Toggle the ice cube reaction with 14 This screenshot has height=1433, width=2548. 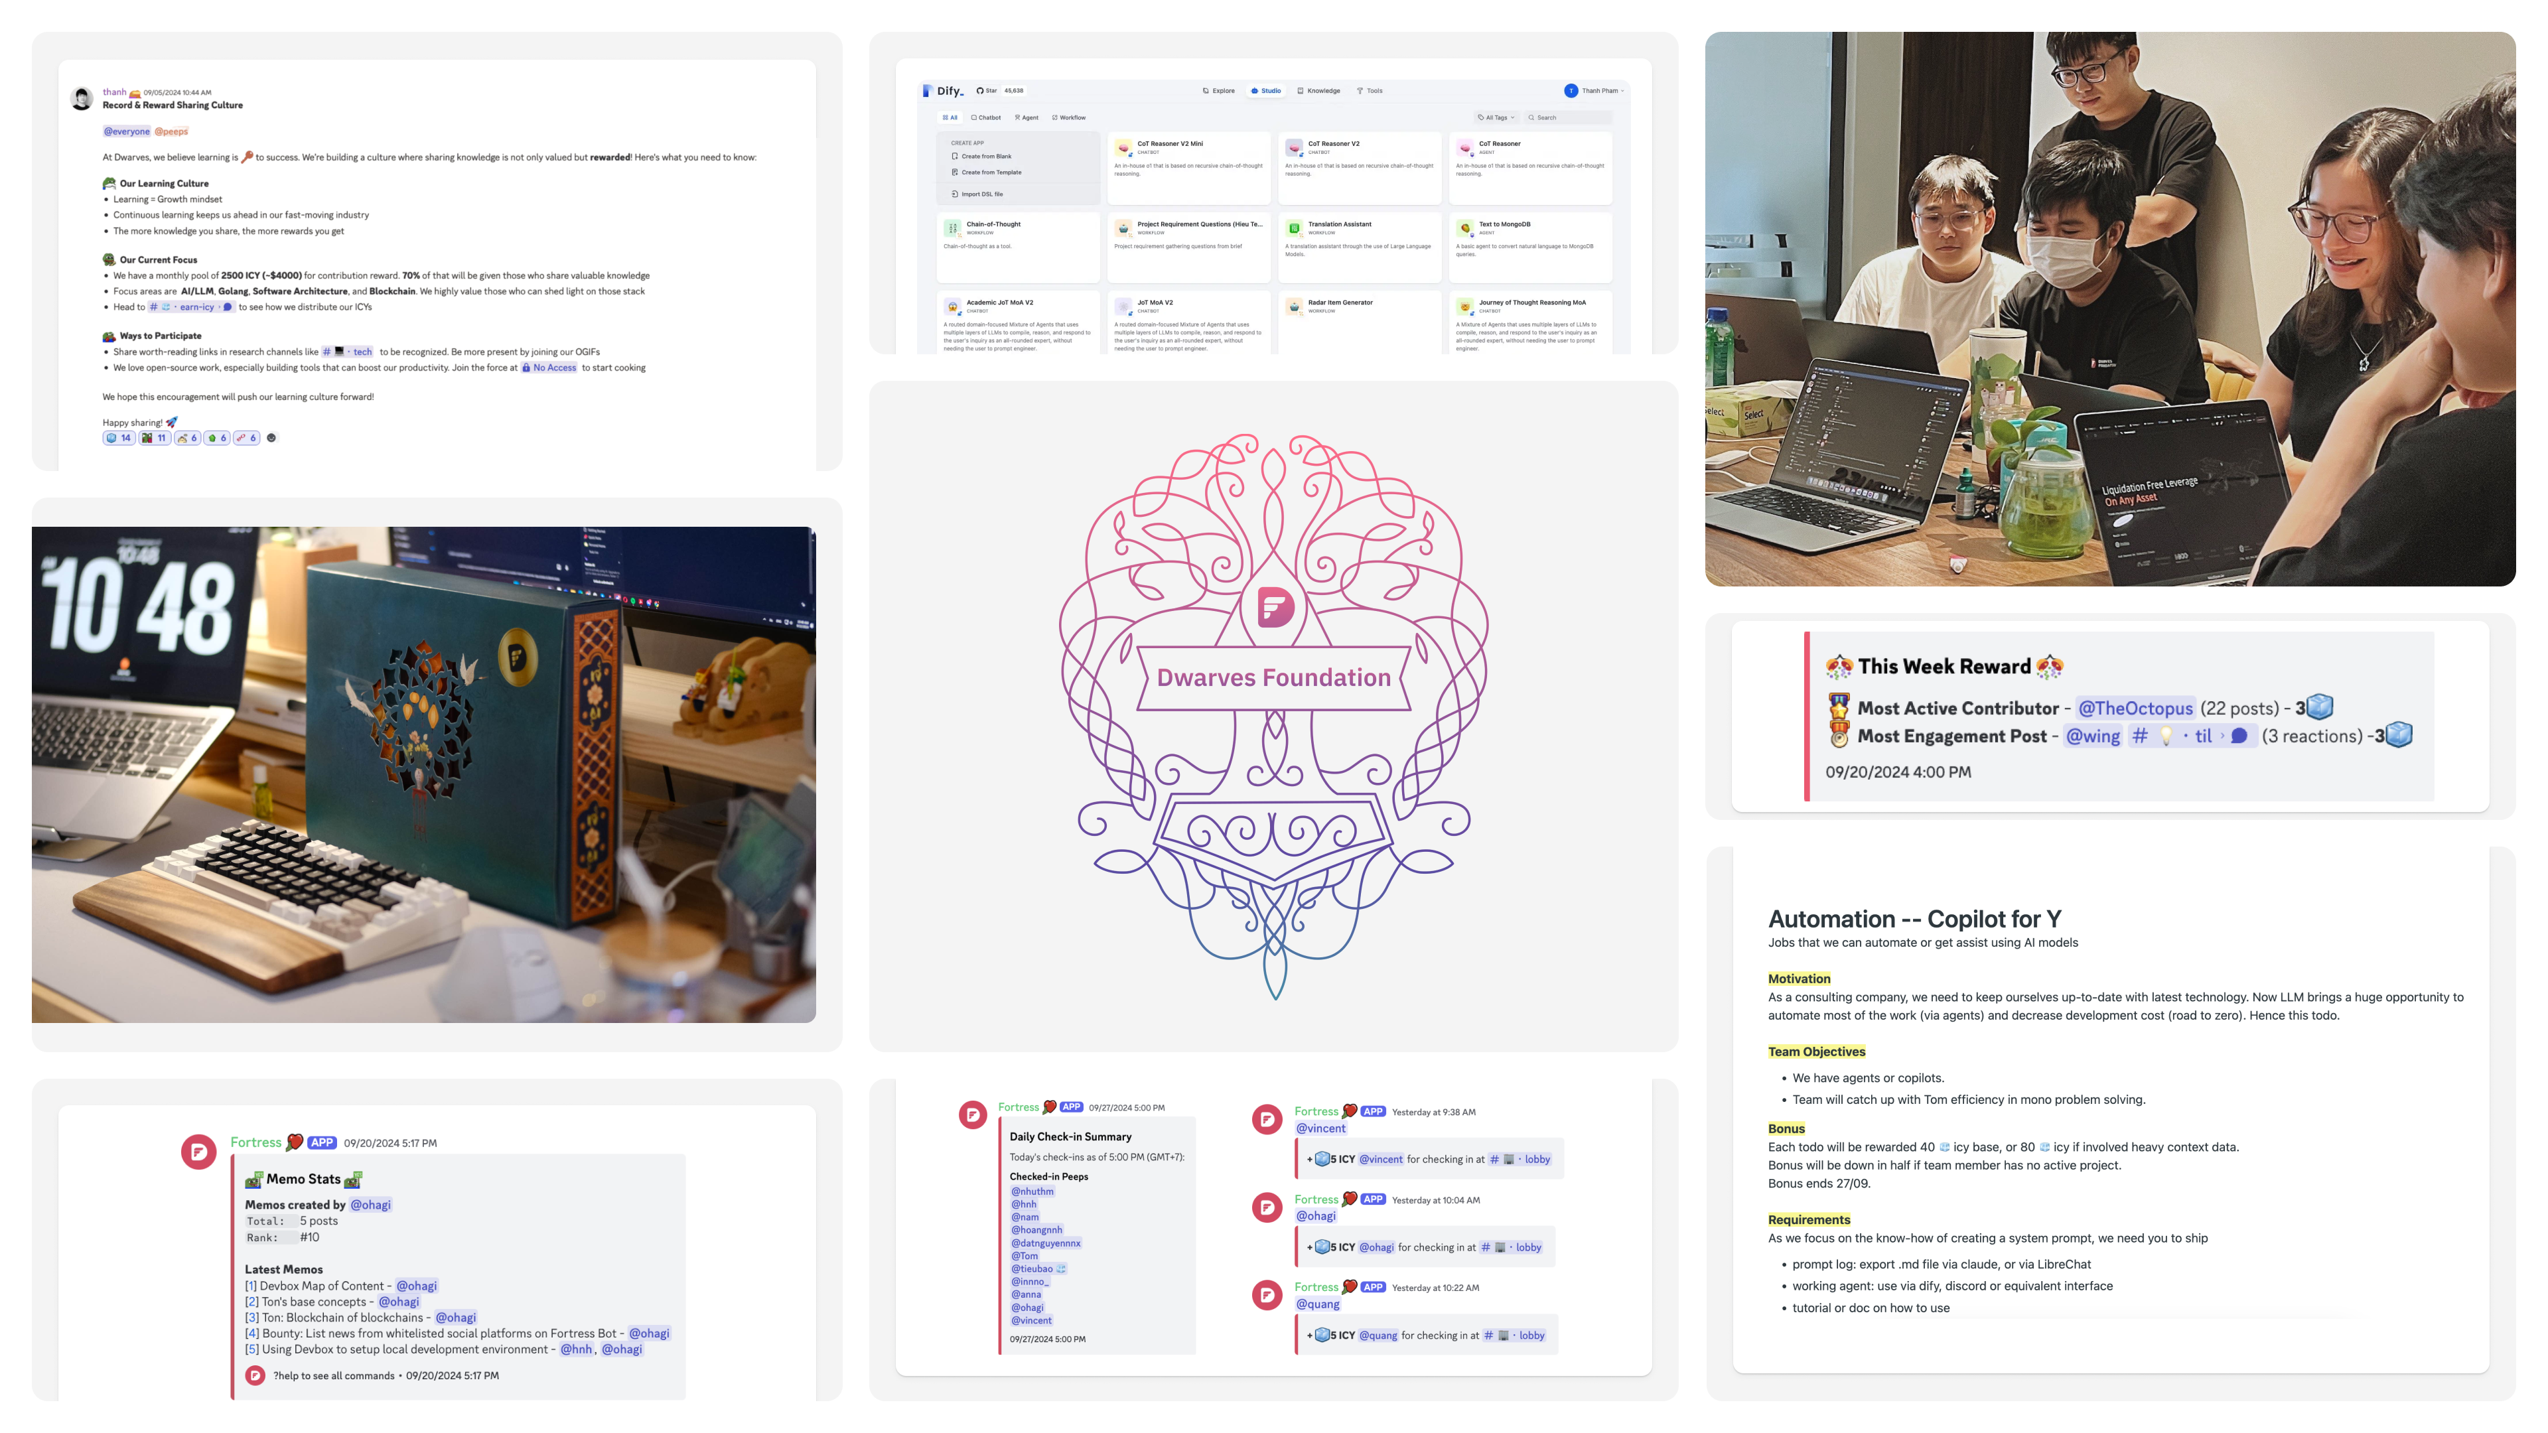point(119,437)
